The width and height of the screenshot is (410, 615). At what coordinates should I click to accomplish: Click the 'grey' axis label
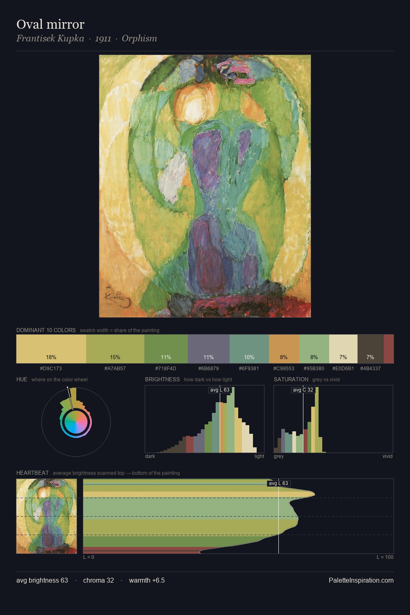point(279,456)
